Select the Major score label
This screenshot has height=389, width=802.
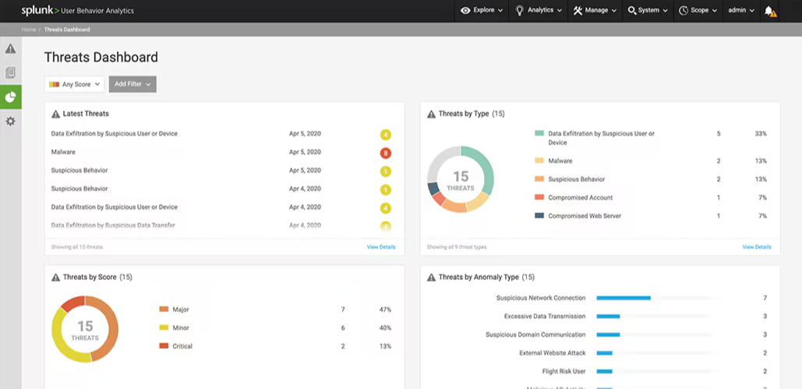pyautogui.click(x=181, y=310)
